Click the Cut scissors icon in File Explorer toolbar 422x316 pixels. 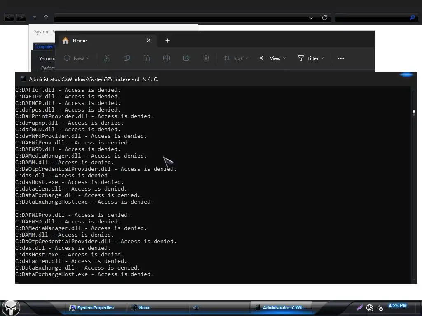click(107, 58)
